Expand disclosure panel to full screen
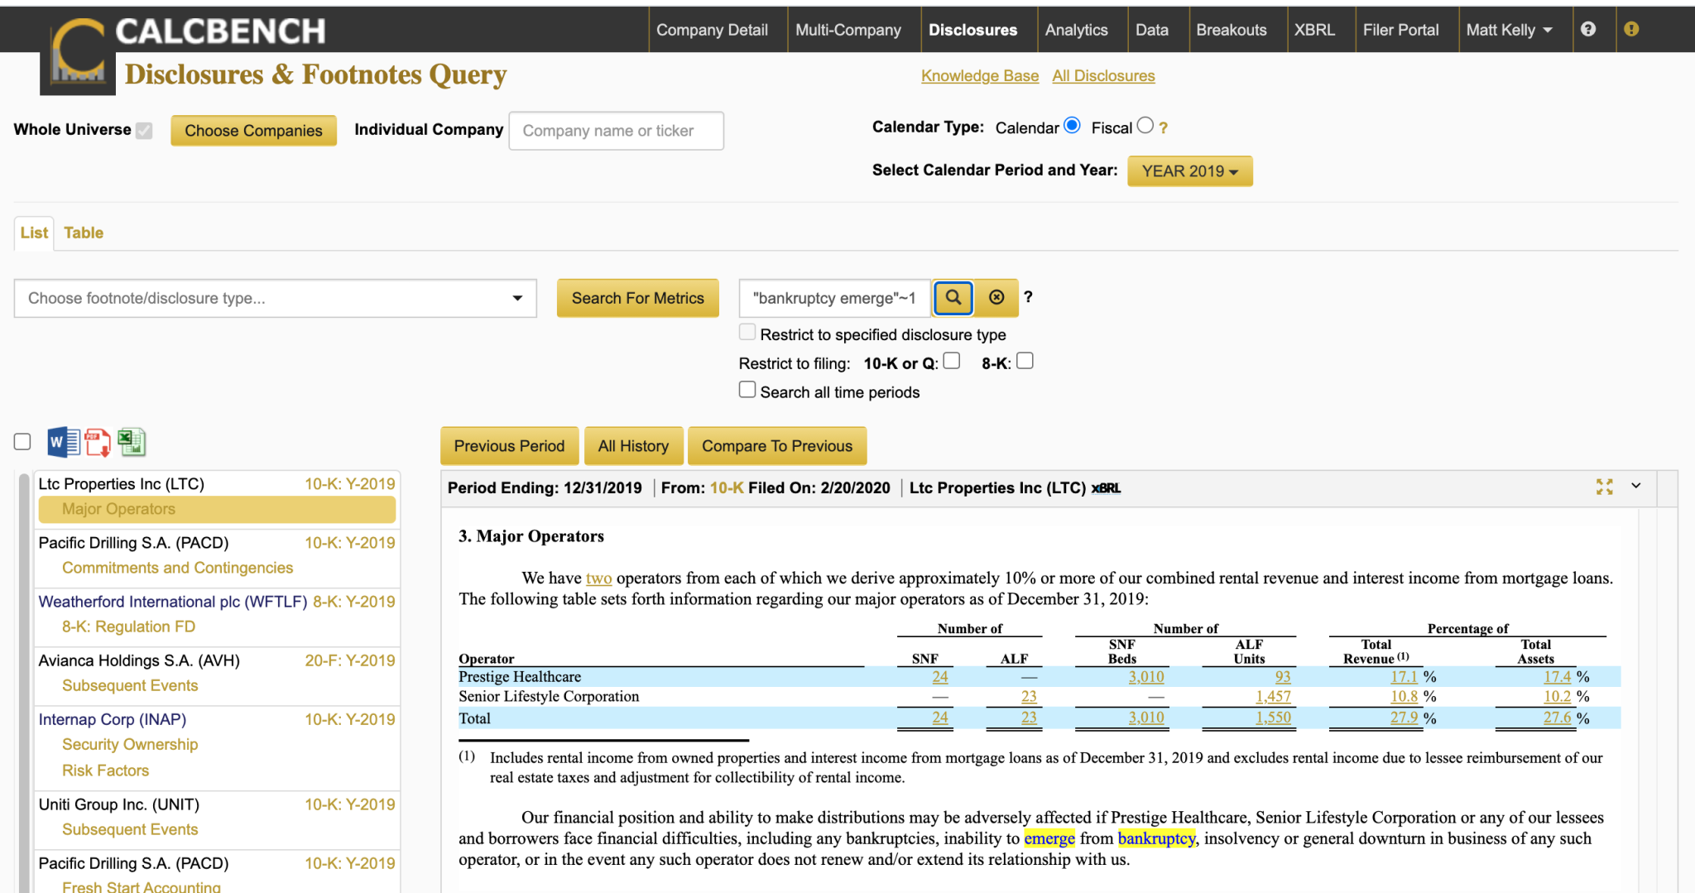The height and width of the screenshot is (893, 1695). pos(1604,487)
